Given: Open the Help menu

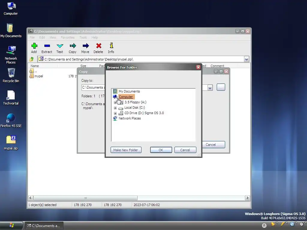Looking at the screenshot, I should [94, 37].
